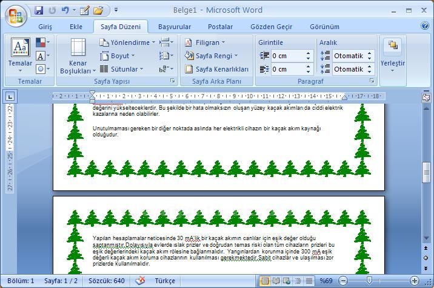Switch to the Ekle tab

(x=76, y=27)
